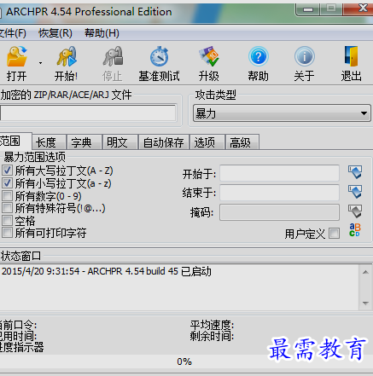This screenshot has height=376, width=373.
Task: Uncheck 所有小写拉丁文(a - z)
Action: pos(7,183)
